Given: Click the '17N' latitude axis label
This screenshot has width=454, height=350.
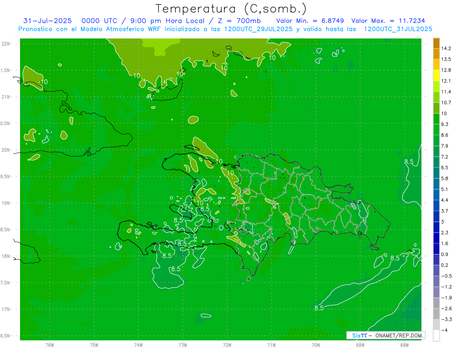Looking at the screenshot, I should [6, 309].
